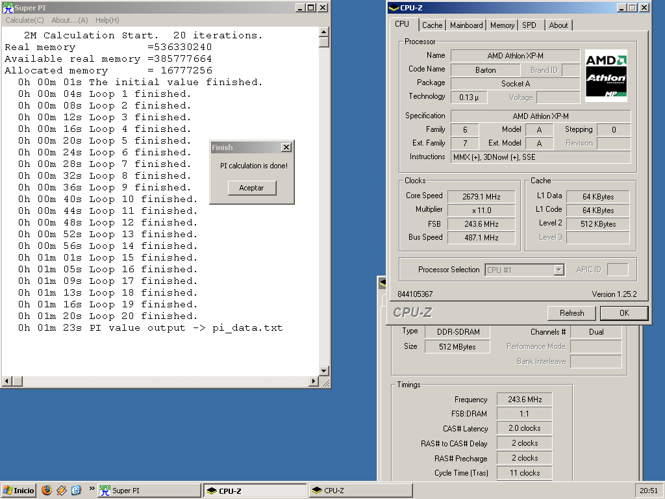Image resolution: width=665 pixels, height=499 pixels.
Task: Click the CPU-Z title bar chip icon
Action: click(394, 8)
